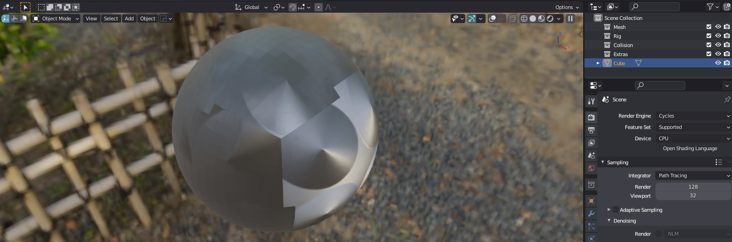
Task: Disable Extras collection in renders
Action: [x=727, y=54]
